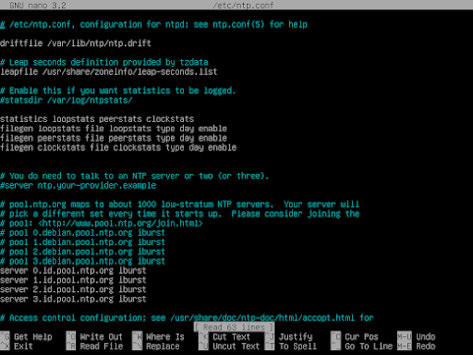Click the '# pool 0.debian.pool.ntp.org iburst' line
The height and width of the screenshot is (355, 473).
point(83,233)
